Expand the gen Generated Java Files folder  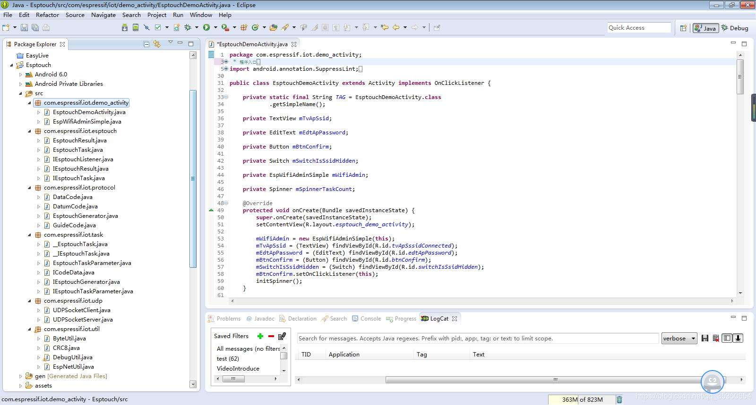point(20,376)
